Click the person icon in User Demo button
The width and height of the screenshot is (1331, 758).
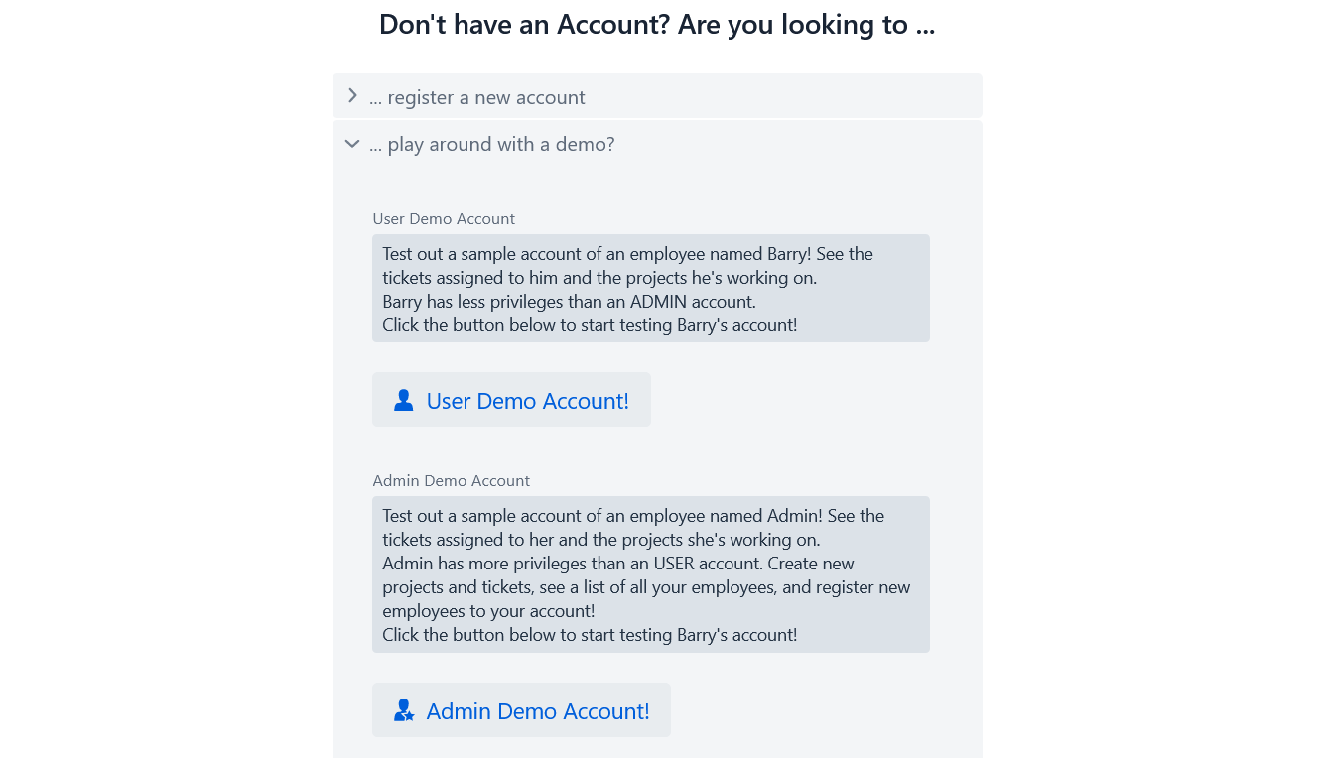pyautogui.click(x=403, y=400)
